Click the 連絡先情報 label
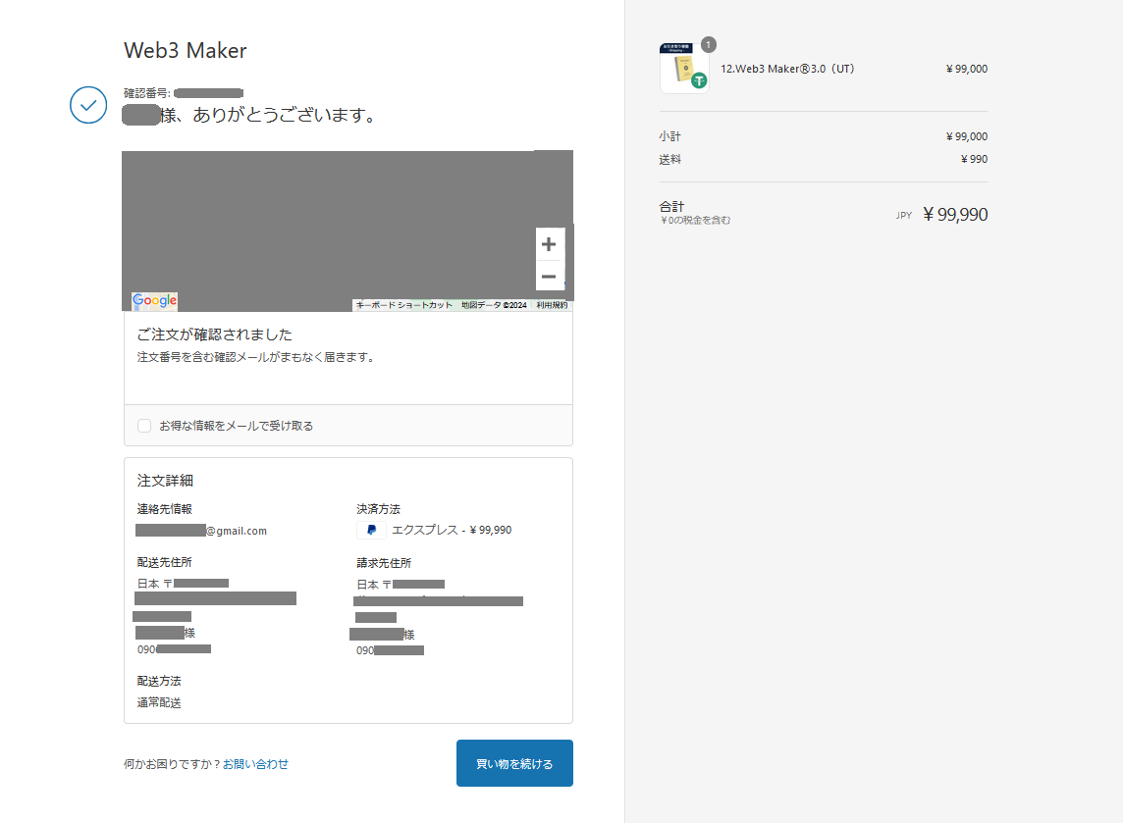This screenshot has height=823, width=1123. (165, 509)
